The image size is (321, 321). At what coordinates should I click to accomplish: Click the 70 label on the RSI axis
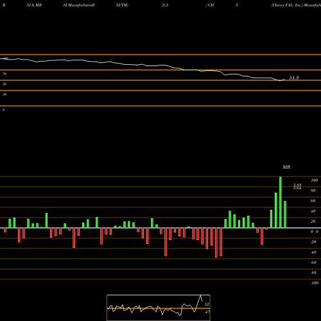click(x=4, y=74)
